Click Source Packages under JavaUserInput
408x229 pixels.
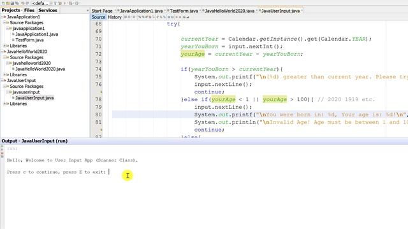click(x=27, y=87)
